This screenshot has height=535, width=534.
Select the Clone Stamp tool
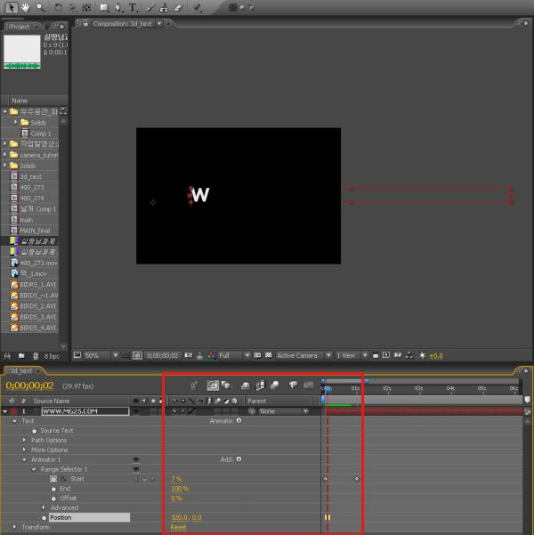pyautogui.click(x=164, y=7)
